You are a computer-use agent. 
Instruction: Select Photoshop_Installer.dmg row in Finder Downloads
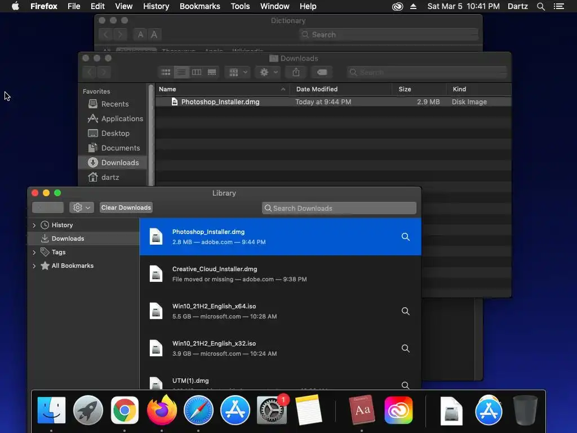coord(333,102)
